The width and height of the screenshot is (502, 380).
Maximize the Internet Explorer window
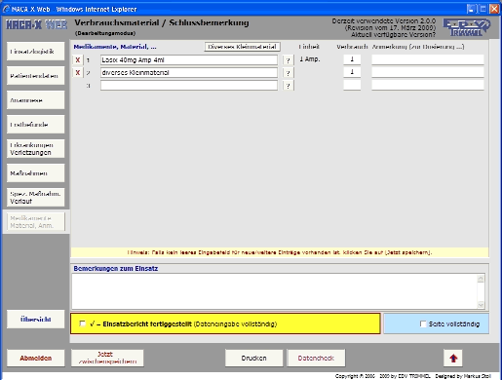(483, 9)
